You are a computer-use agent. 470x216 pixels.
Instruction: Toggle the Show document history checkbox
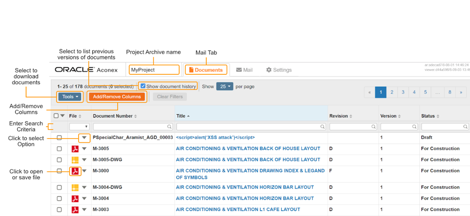click(x=143, y=86)
